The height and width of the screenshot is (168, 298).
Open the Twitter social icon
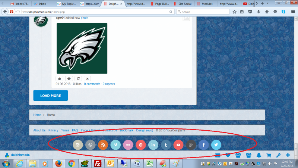tap(216, 145)
